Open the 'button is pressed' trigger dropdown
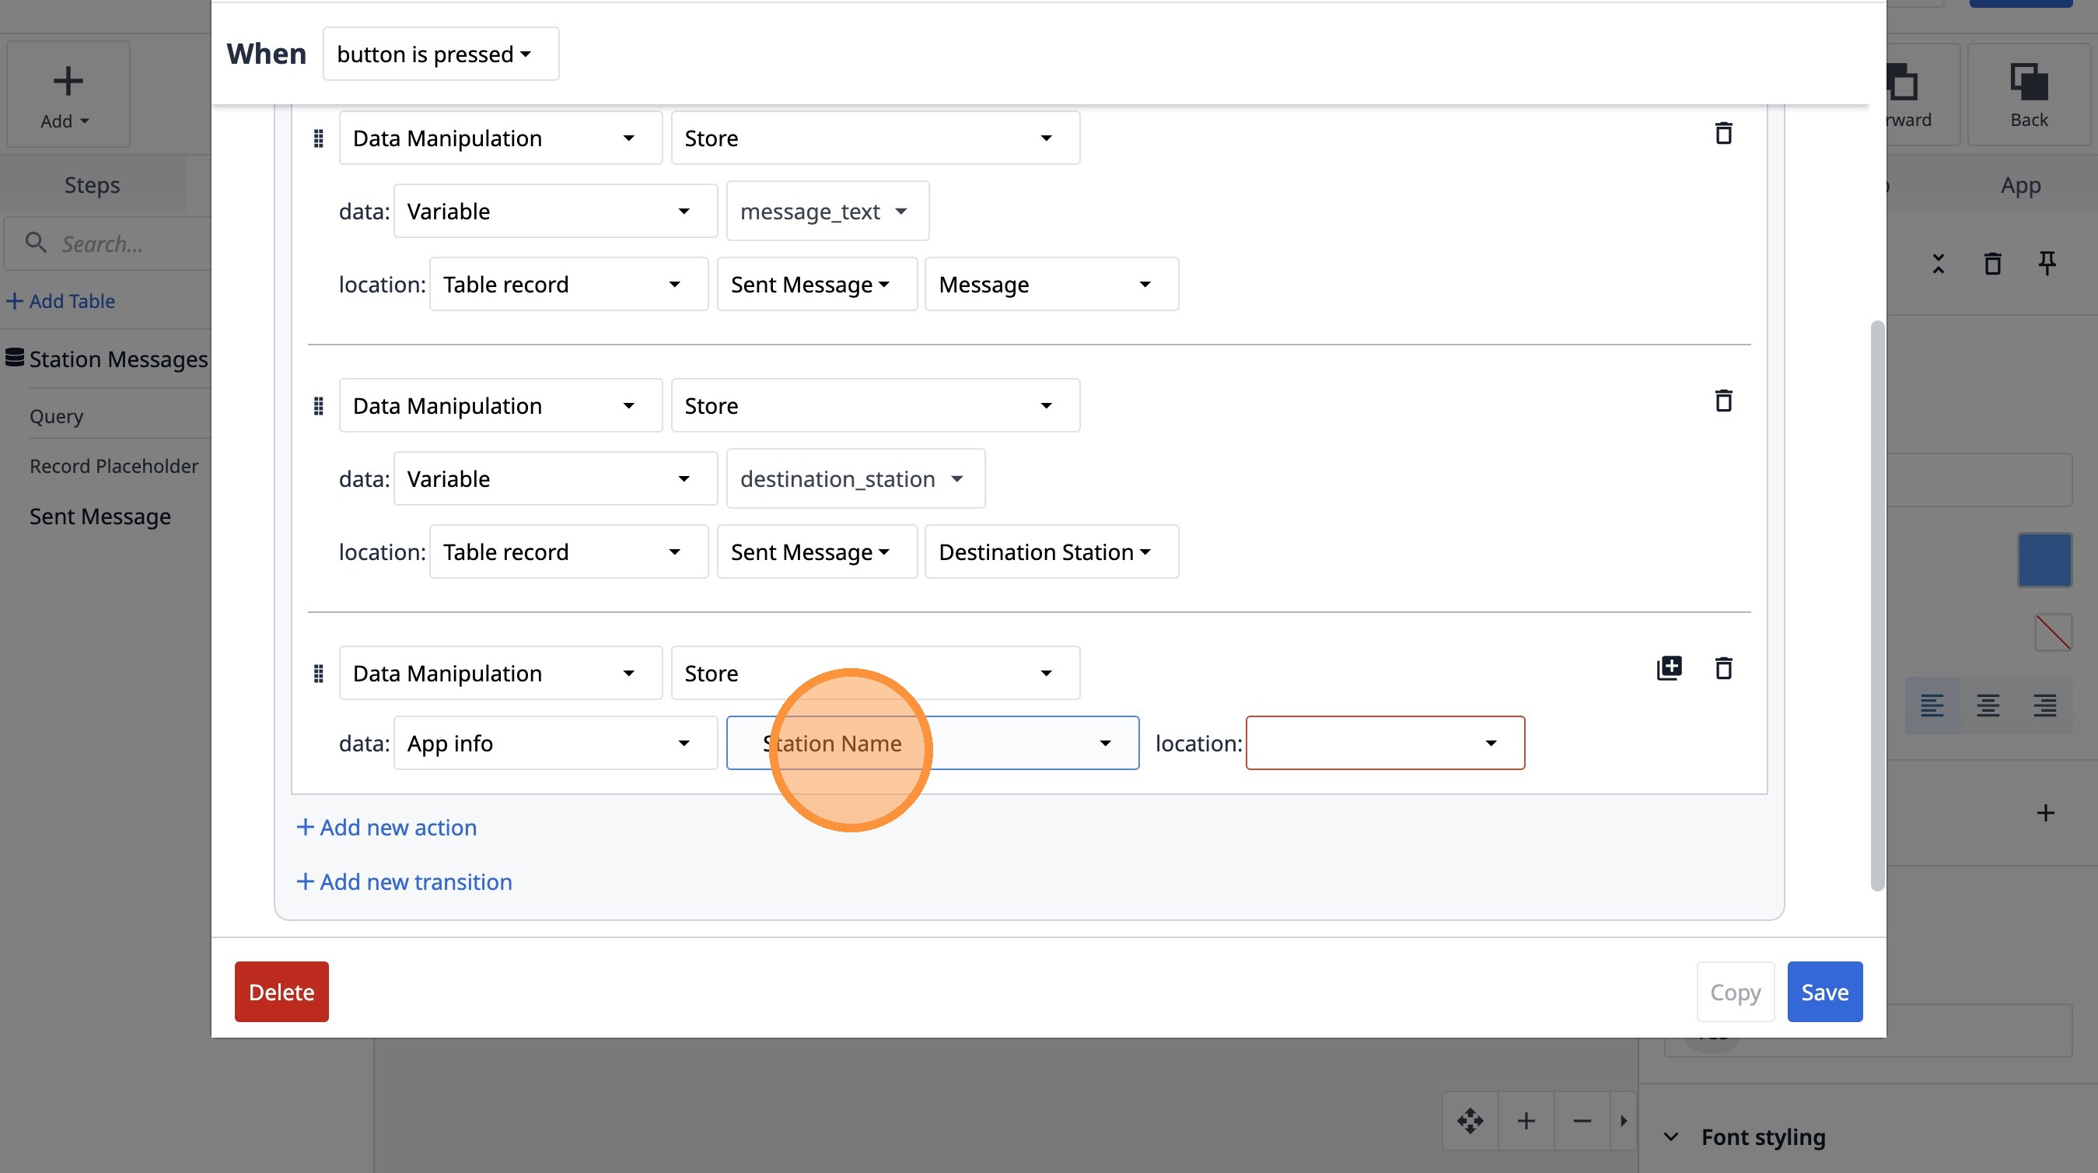 click(x=441, y=54)
